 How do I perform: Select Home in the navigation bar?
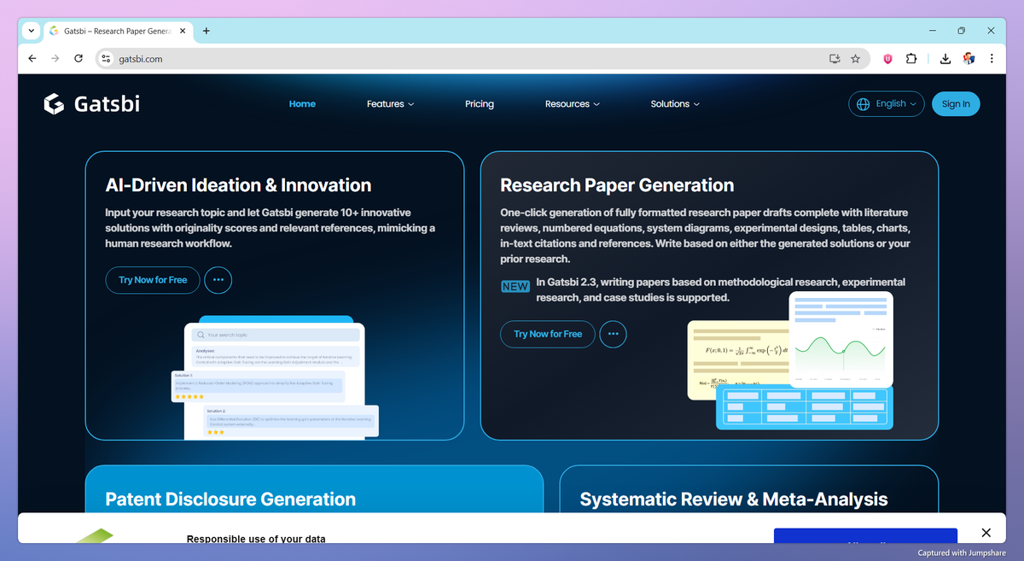pyautogui.click(x=302, y=103)
